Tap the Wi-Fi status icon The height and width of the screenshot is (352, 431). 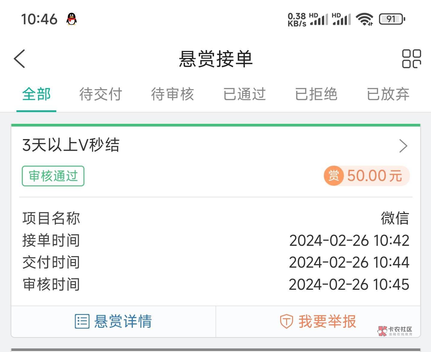[x=364, y=19]
